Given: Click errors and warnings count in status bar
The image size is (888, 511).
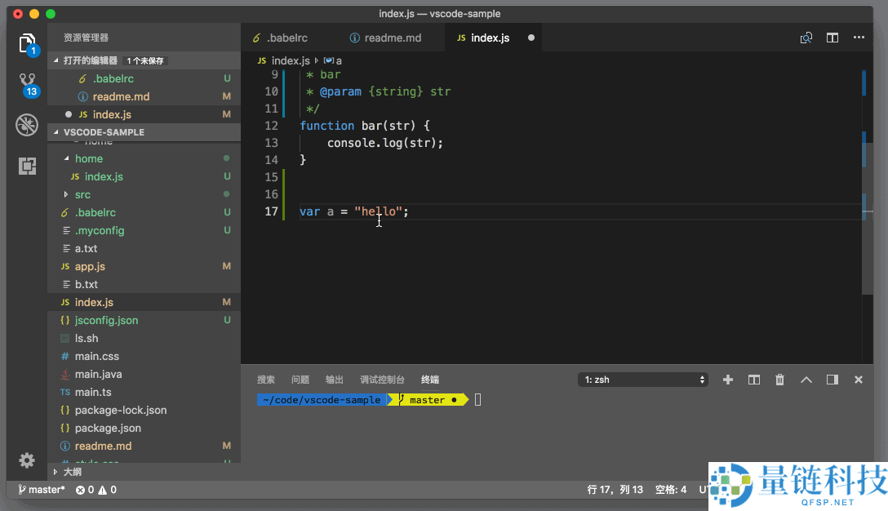Looking at the screenshot, I should [96, 490].
